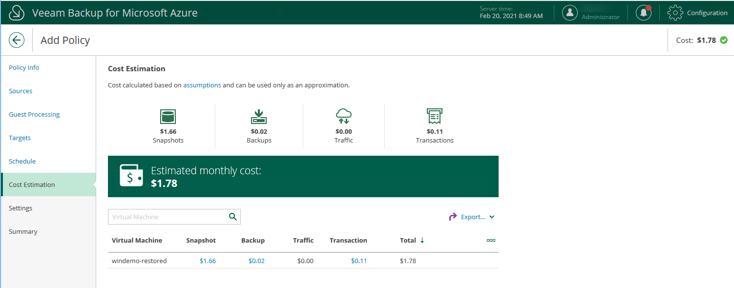Click the search magnifier icon
Screen dimensions: 734x288
tap(233, 217)
